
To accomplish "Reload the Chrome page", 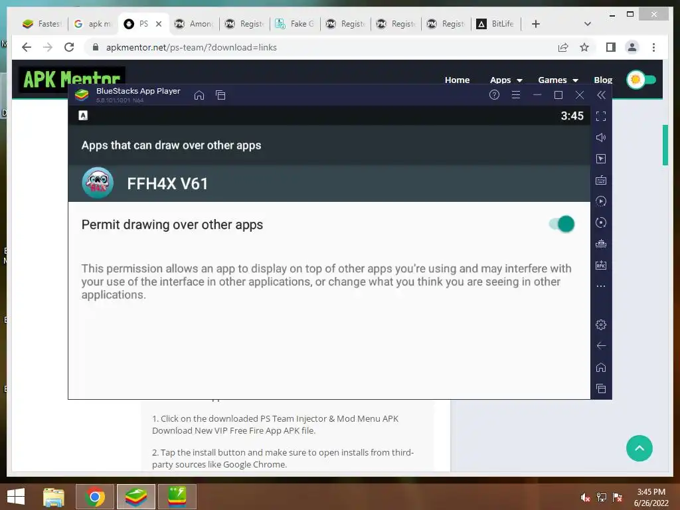I will pyautogui.click(x=69, y=47).
